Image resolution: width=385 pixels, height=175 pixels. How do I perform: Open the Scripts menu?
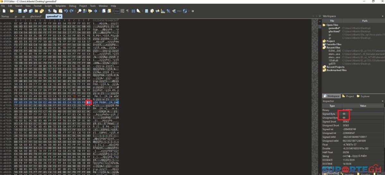pyautogui.click(x=48, y=6)
